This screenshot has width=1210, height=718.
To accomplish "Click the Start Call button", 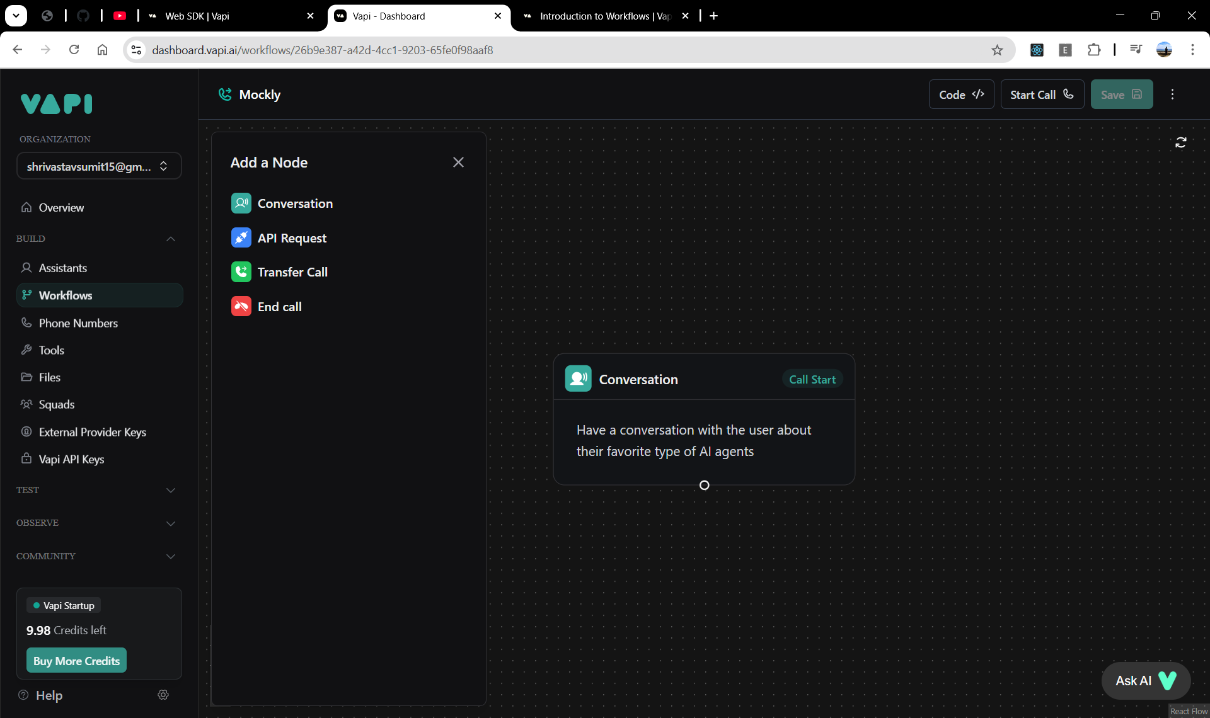I will coord(1042,94).
